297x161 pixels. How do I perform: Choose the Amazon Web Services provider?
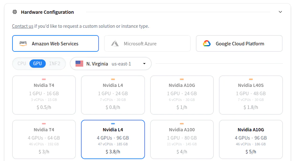55,43
